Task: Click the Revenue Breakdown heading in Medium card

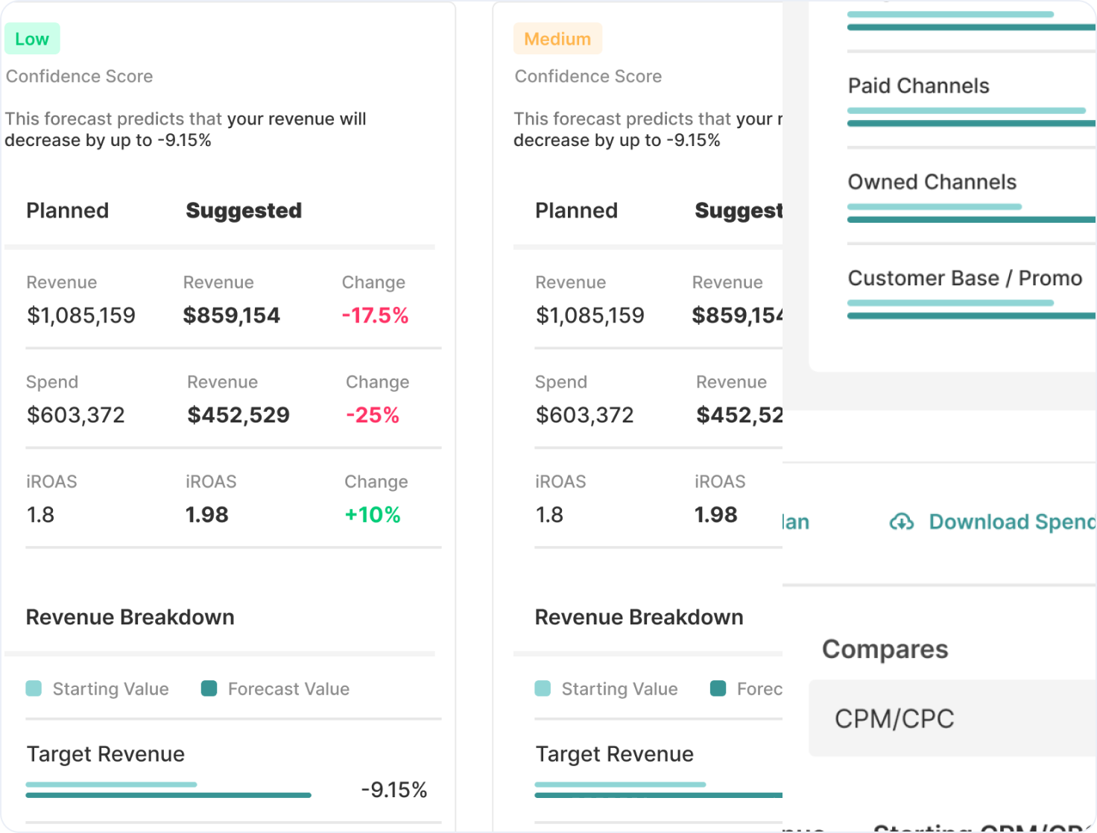Action: pos(639,618)
